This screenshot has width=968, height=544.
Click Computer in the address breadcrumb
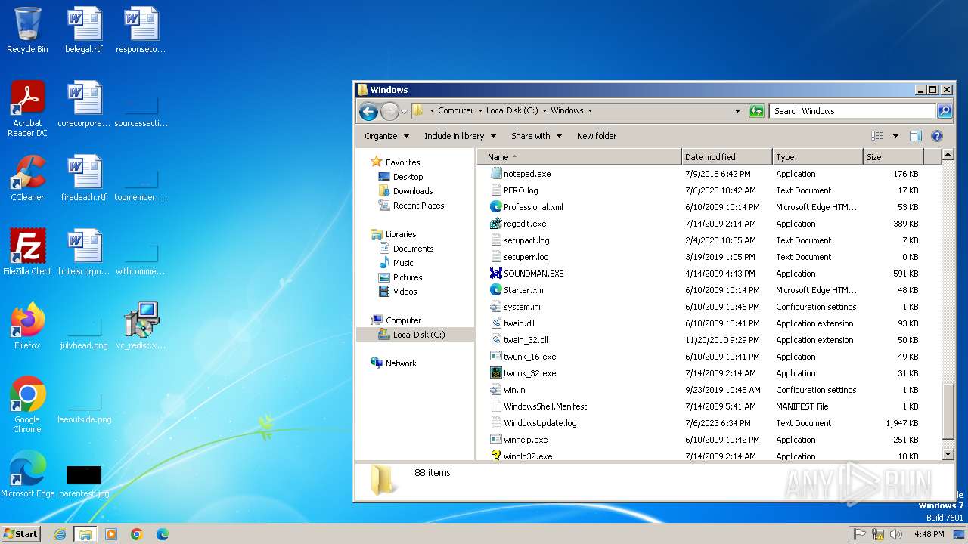coord(456,110)
